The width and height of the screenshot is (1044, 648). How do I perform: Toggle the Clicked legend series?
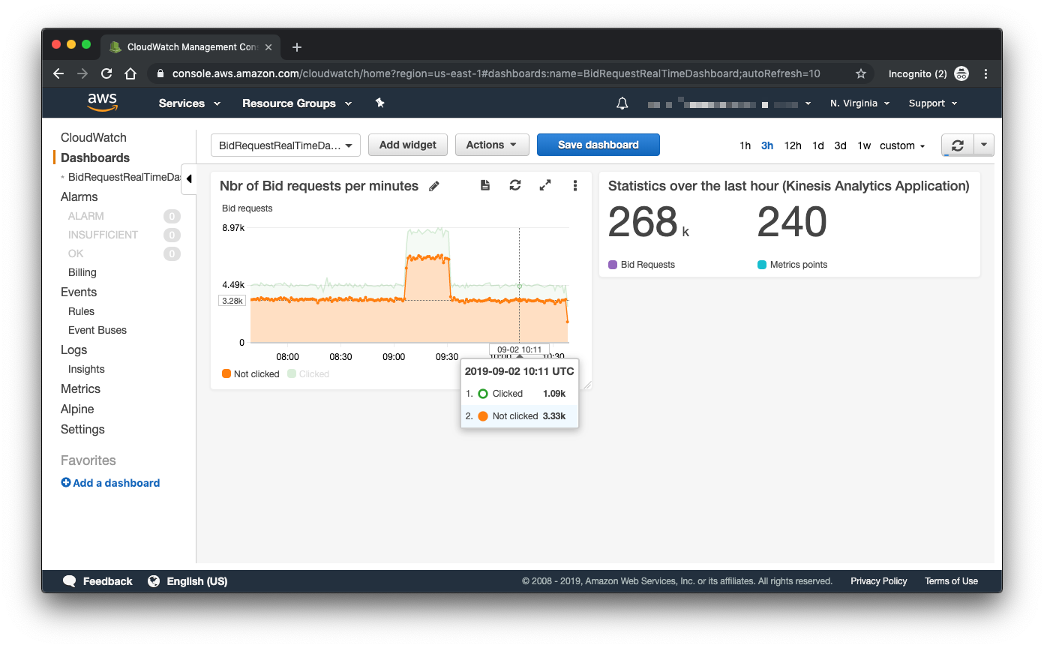[308, 373]
